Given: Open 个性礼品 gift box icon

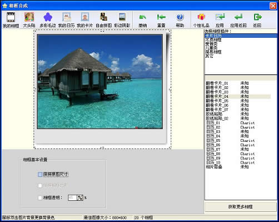Looking at the screenshot, I should click(201, 17).
